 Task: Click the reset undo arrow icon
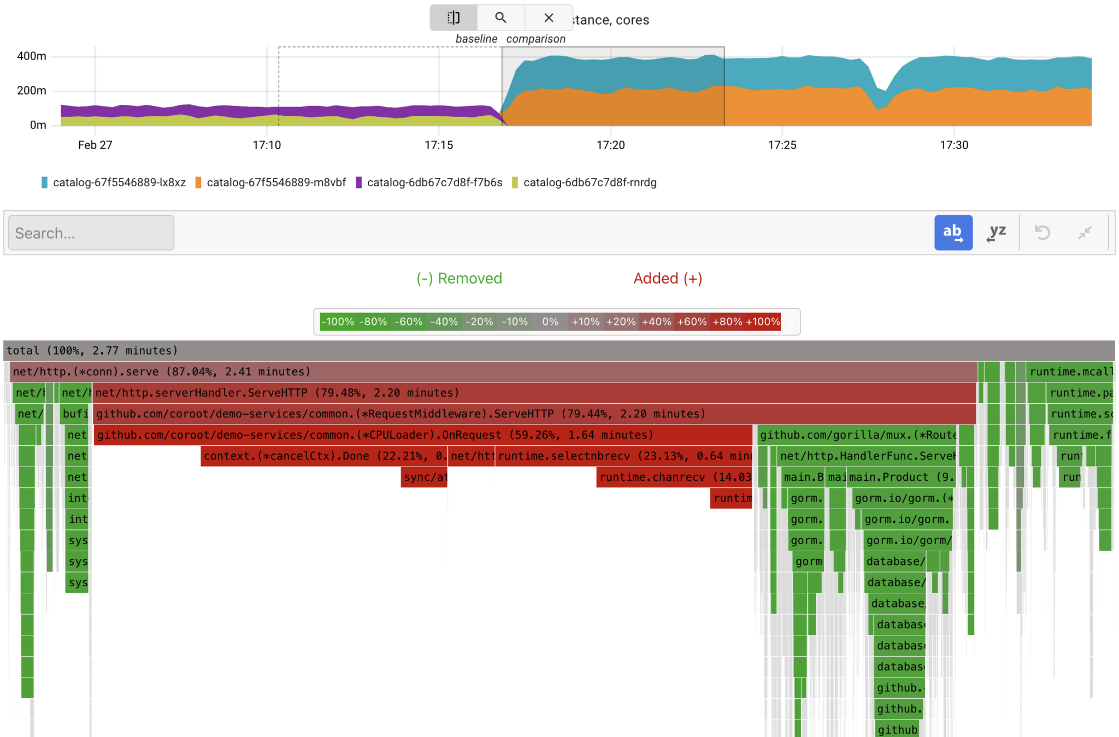pyautogui.click(x=1042, y=233)
